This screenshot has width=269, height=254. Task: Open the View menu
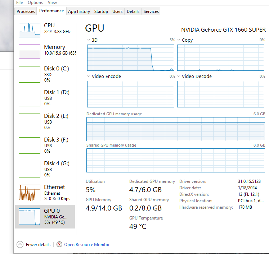tap(52, 3)
